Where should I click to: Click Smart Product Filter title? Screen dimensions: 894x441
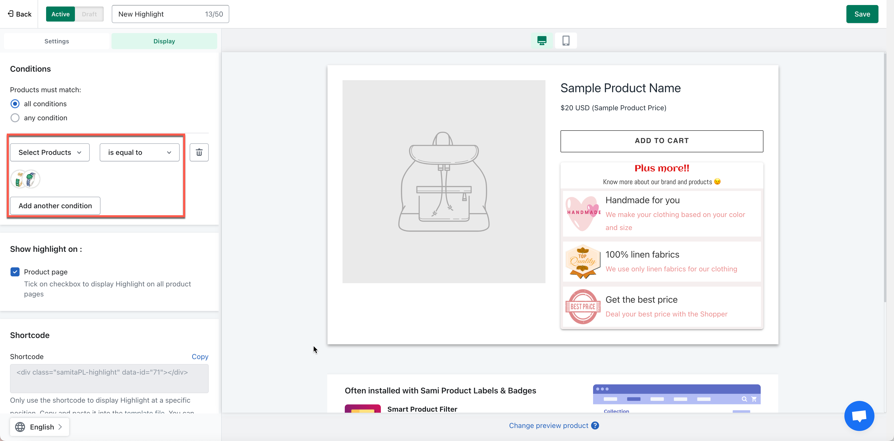422,409
